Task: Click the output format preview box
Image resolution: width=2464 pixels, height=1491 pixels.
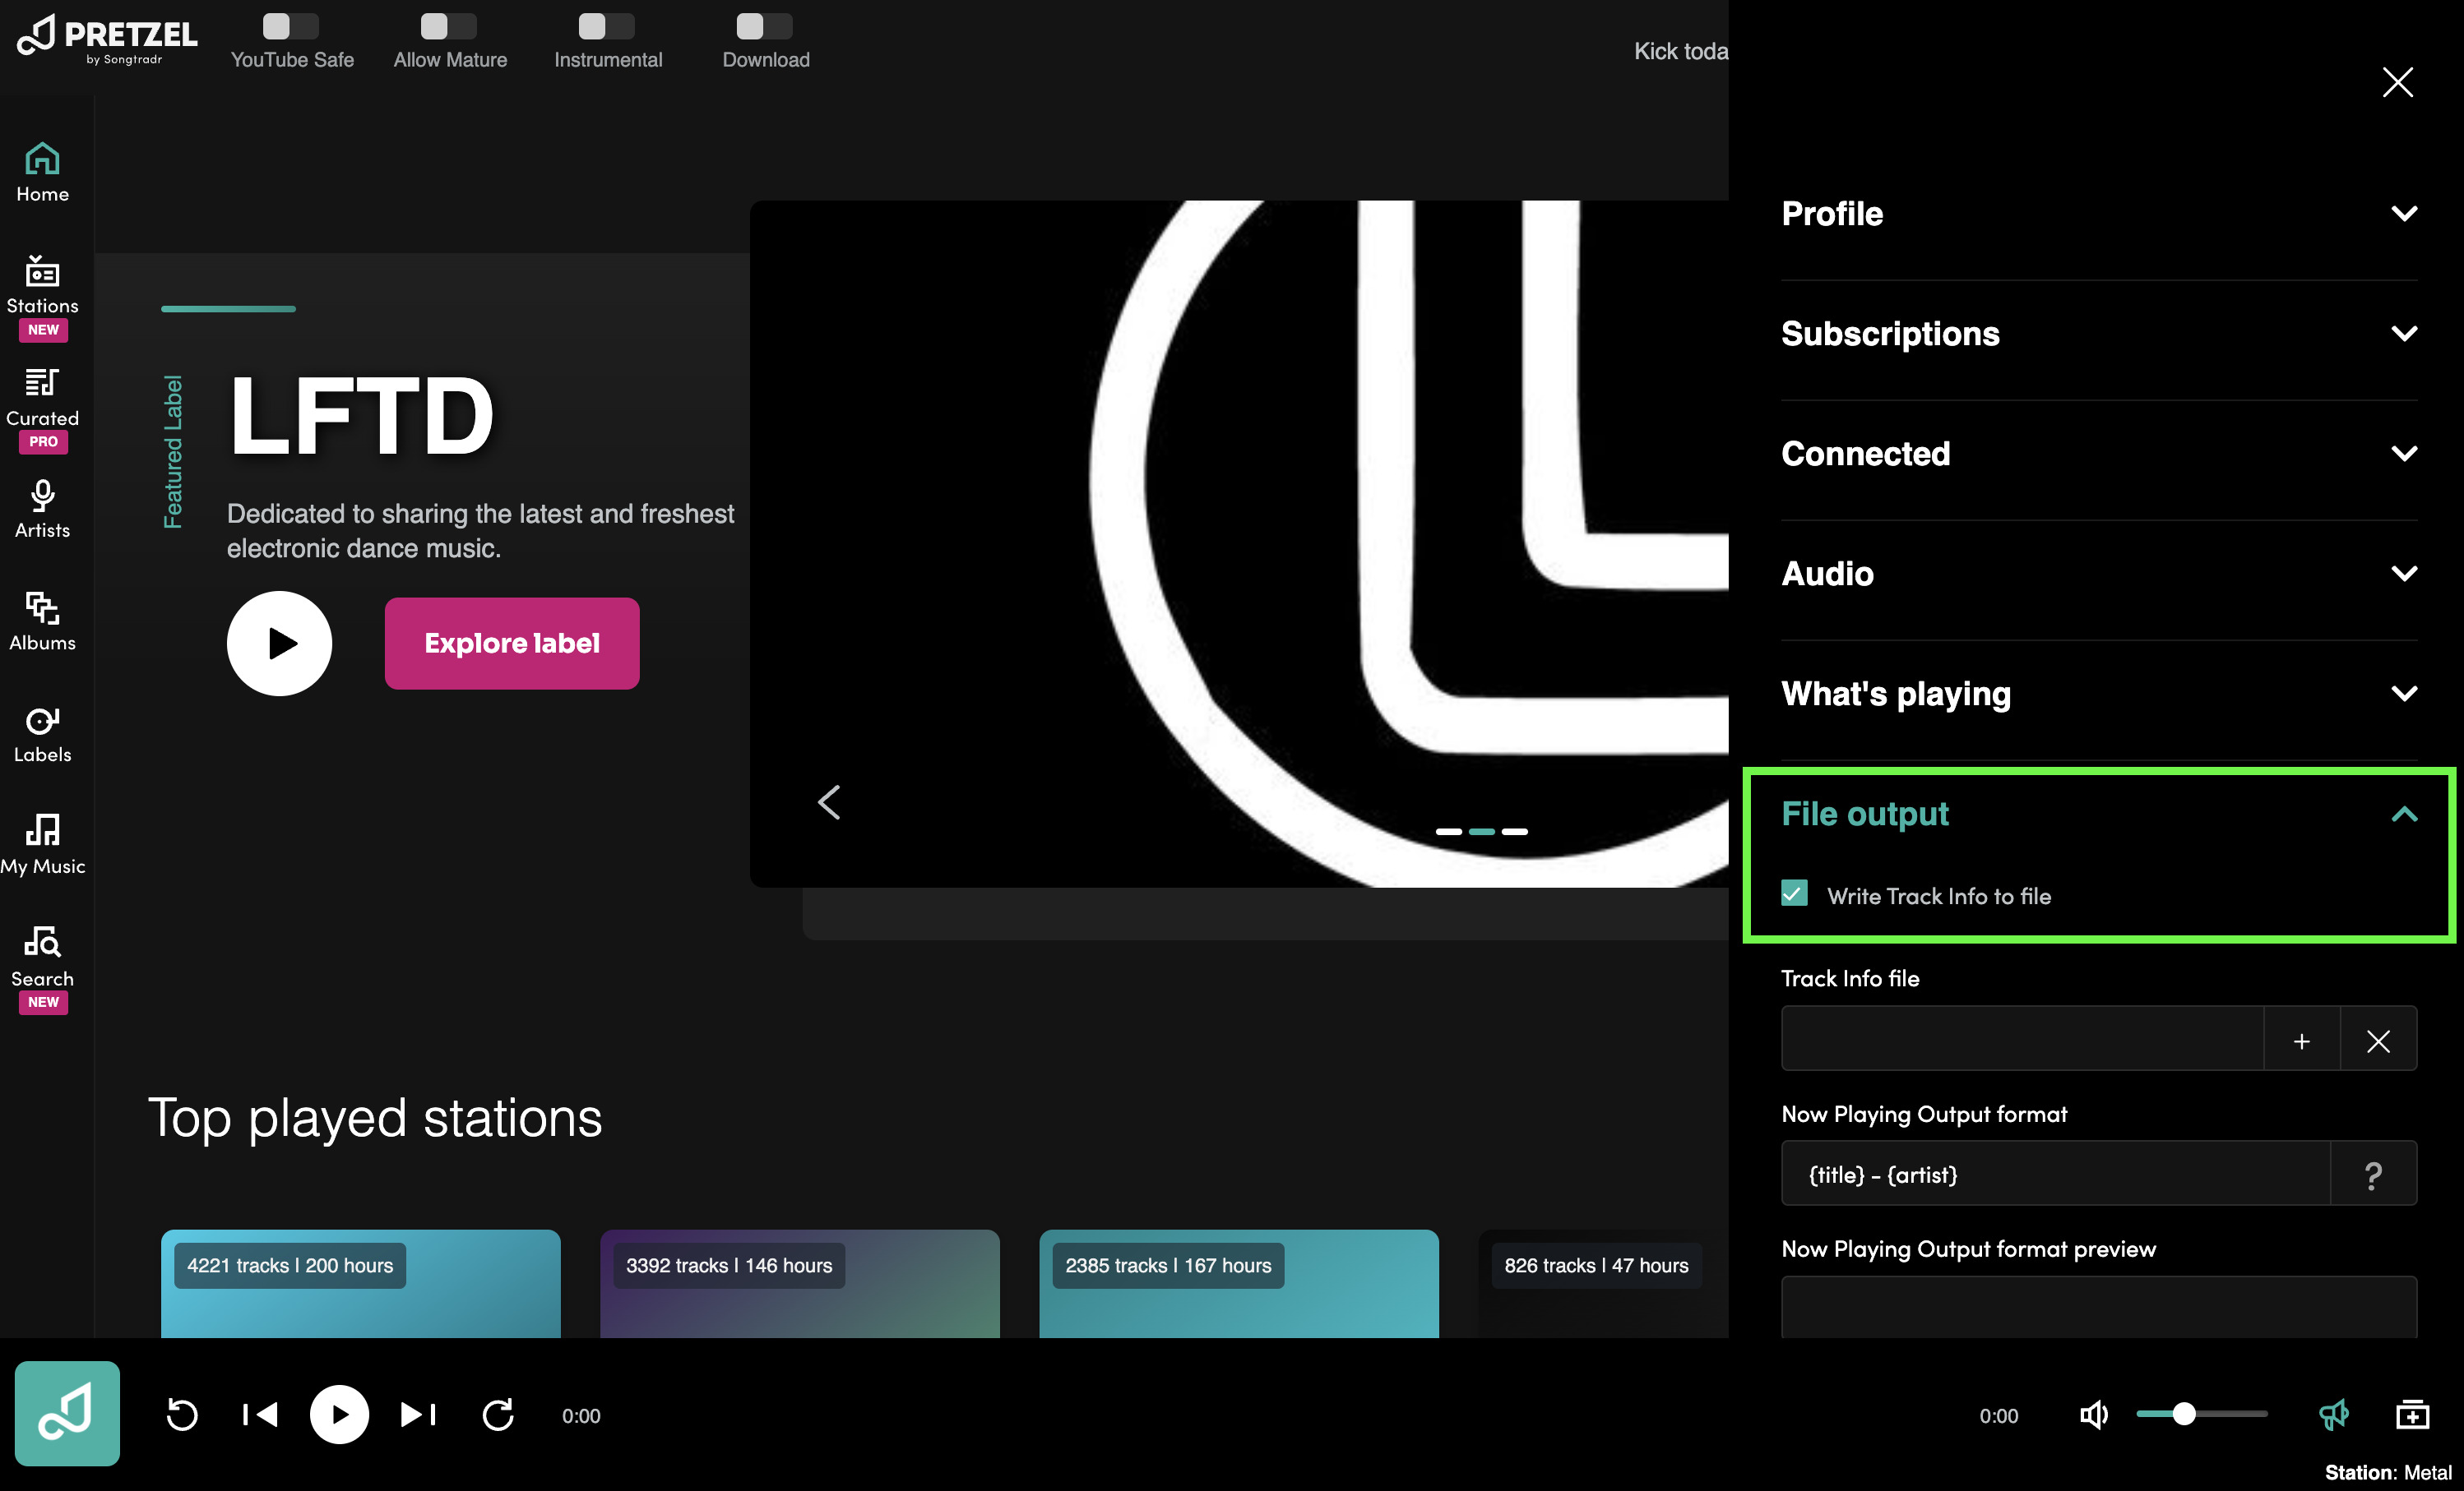Action: (x=2098, y=1307)
